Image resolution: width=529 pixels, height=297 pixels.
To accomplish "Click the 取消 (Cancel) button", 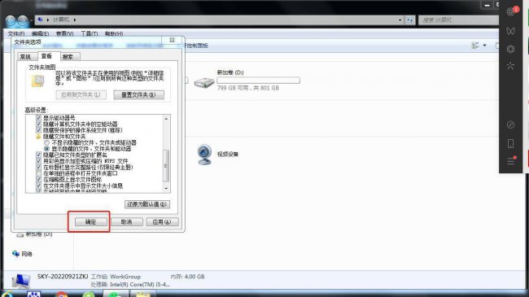I will point(126,222).
